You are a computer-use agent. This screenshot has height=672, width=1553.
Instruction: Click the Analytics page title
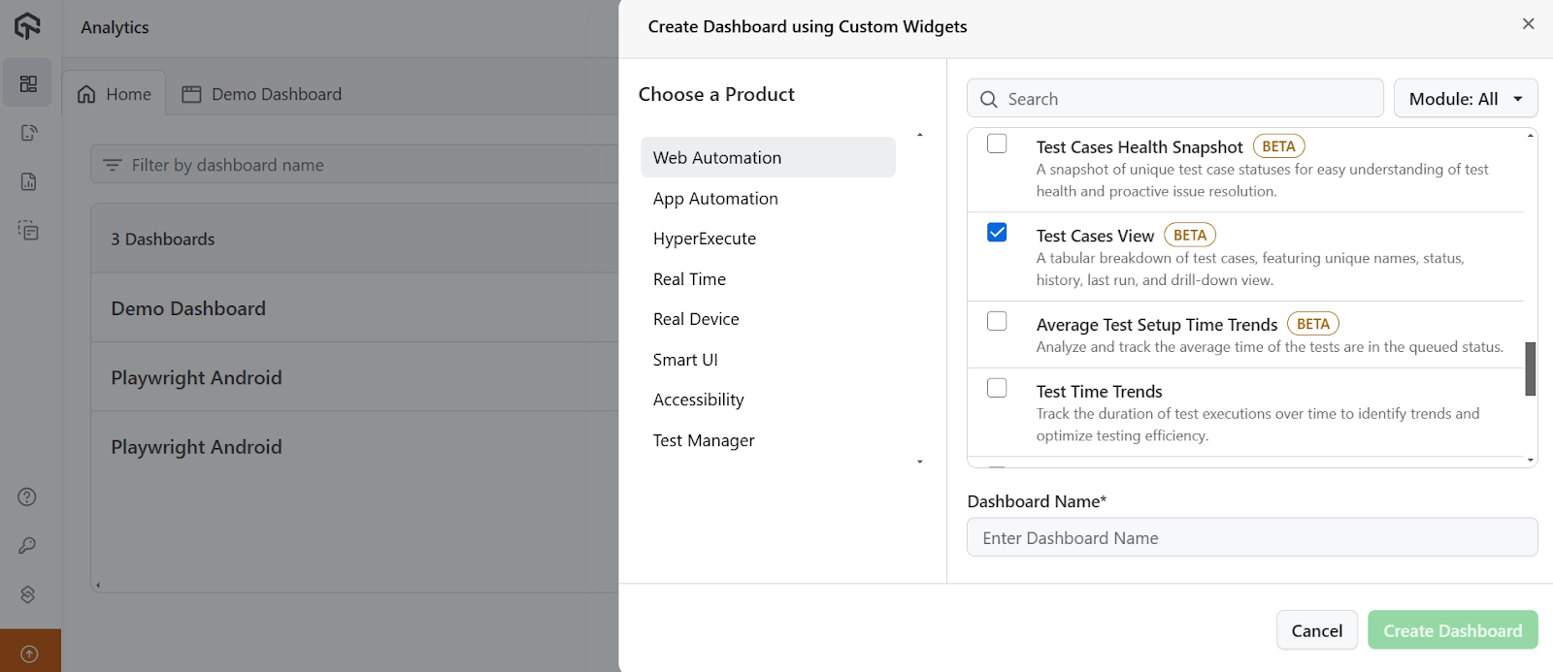pos(116,27)
